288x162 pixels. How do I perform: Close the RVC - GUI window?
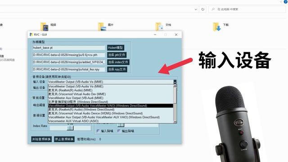click(x=176, y=35)
